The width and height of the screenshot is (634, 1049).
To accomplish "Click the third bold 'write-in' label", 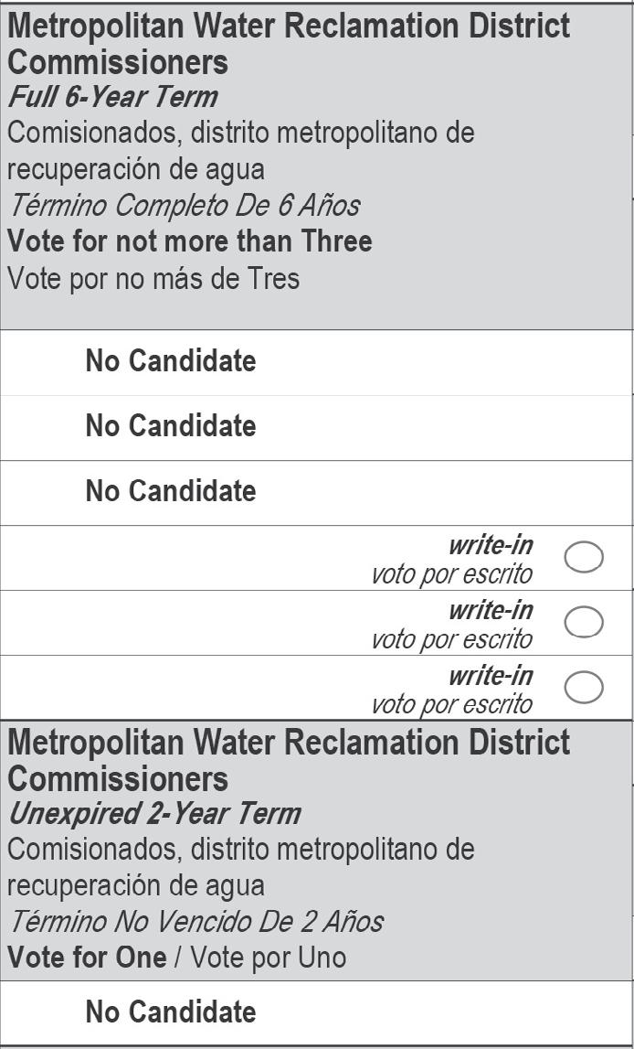I will [x=491, y=676].
